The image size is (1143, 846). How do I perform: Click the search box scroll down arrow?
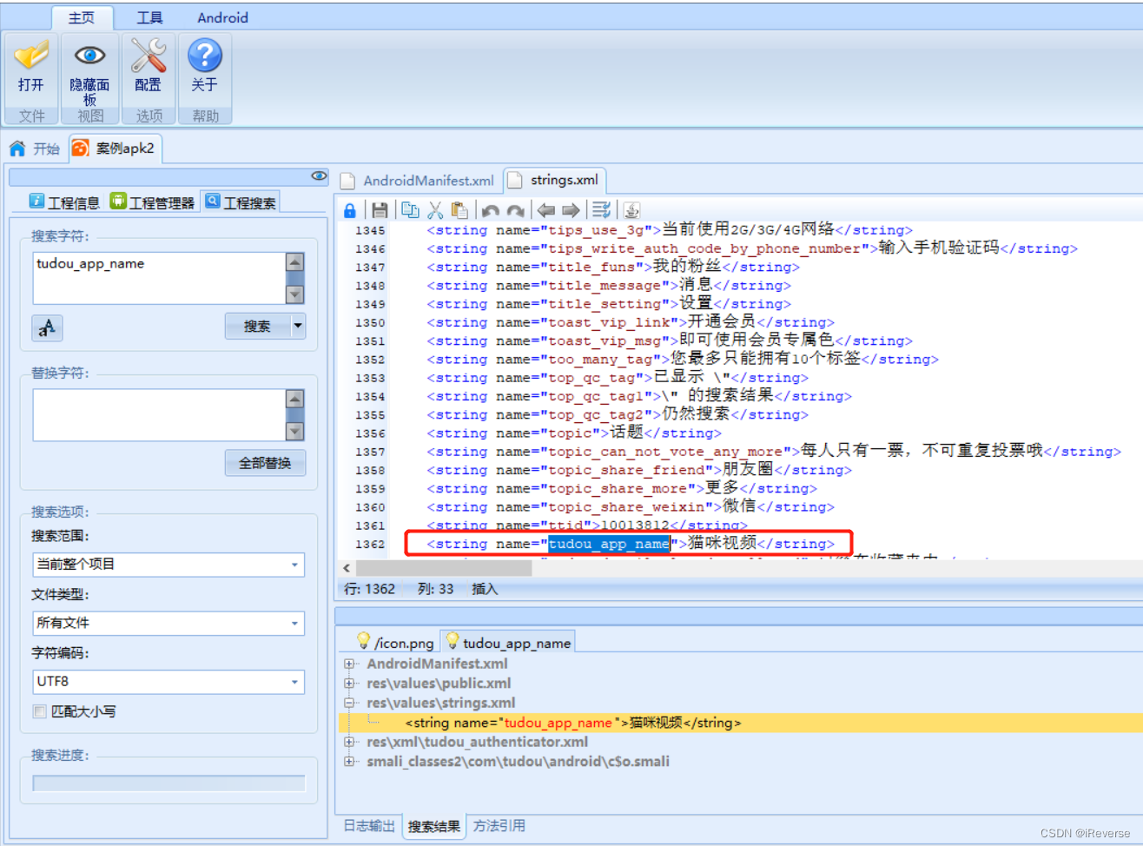coord(295,294)
